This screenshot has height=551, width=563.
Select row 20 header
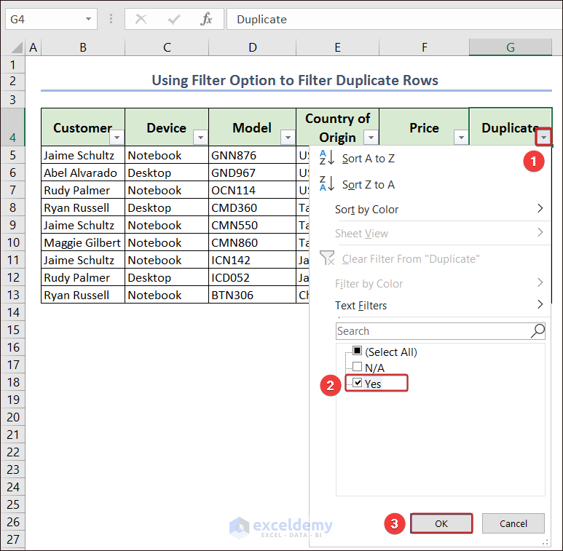[x=13, y=417]
